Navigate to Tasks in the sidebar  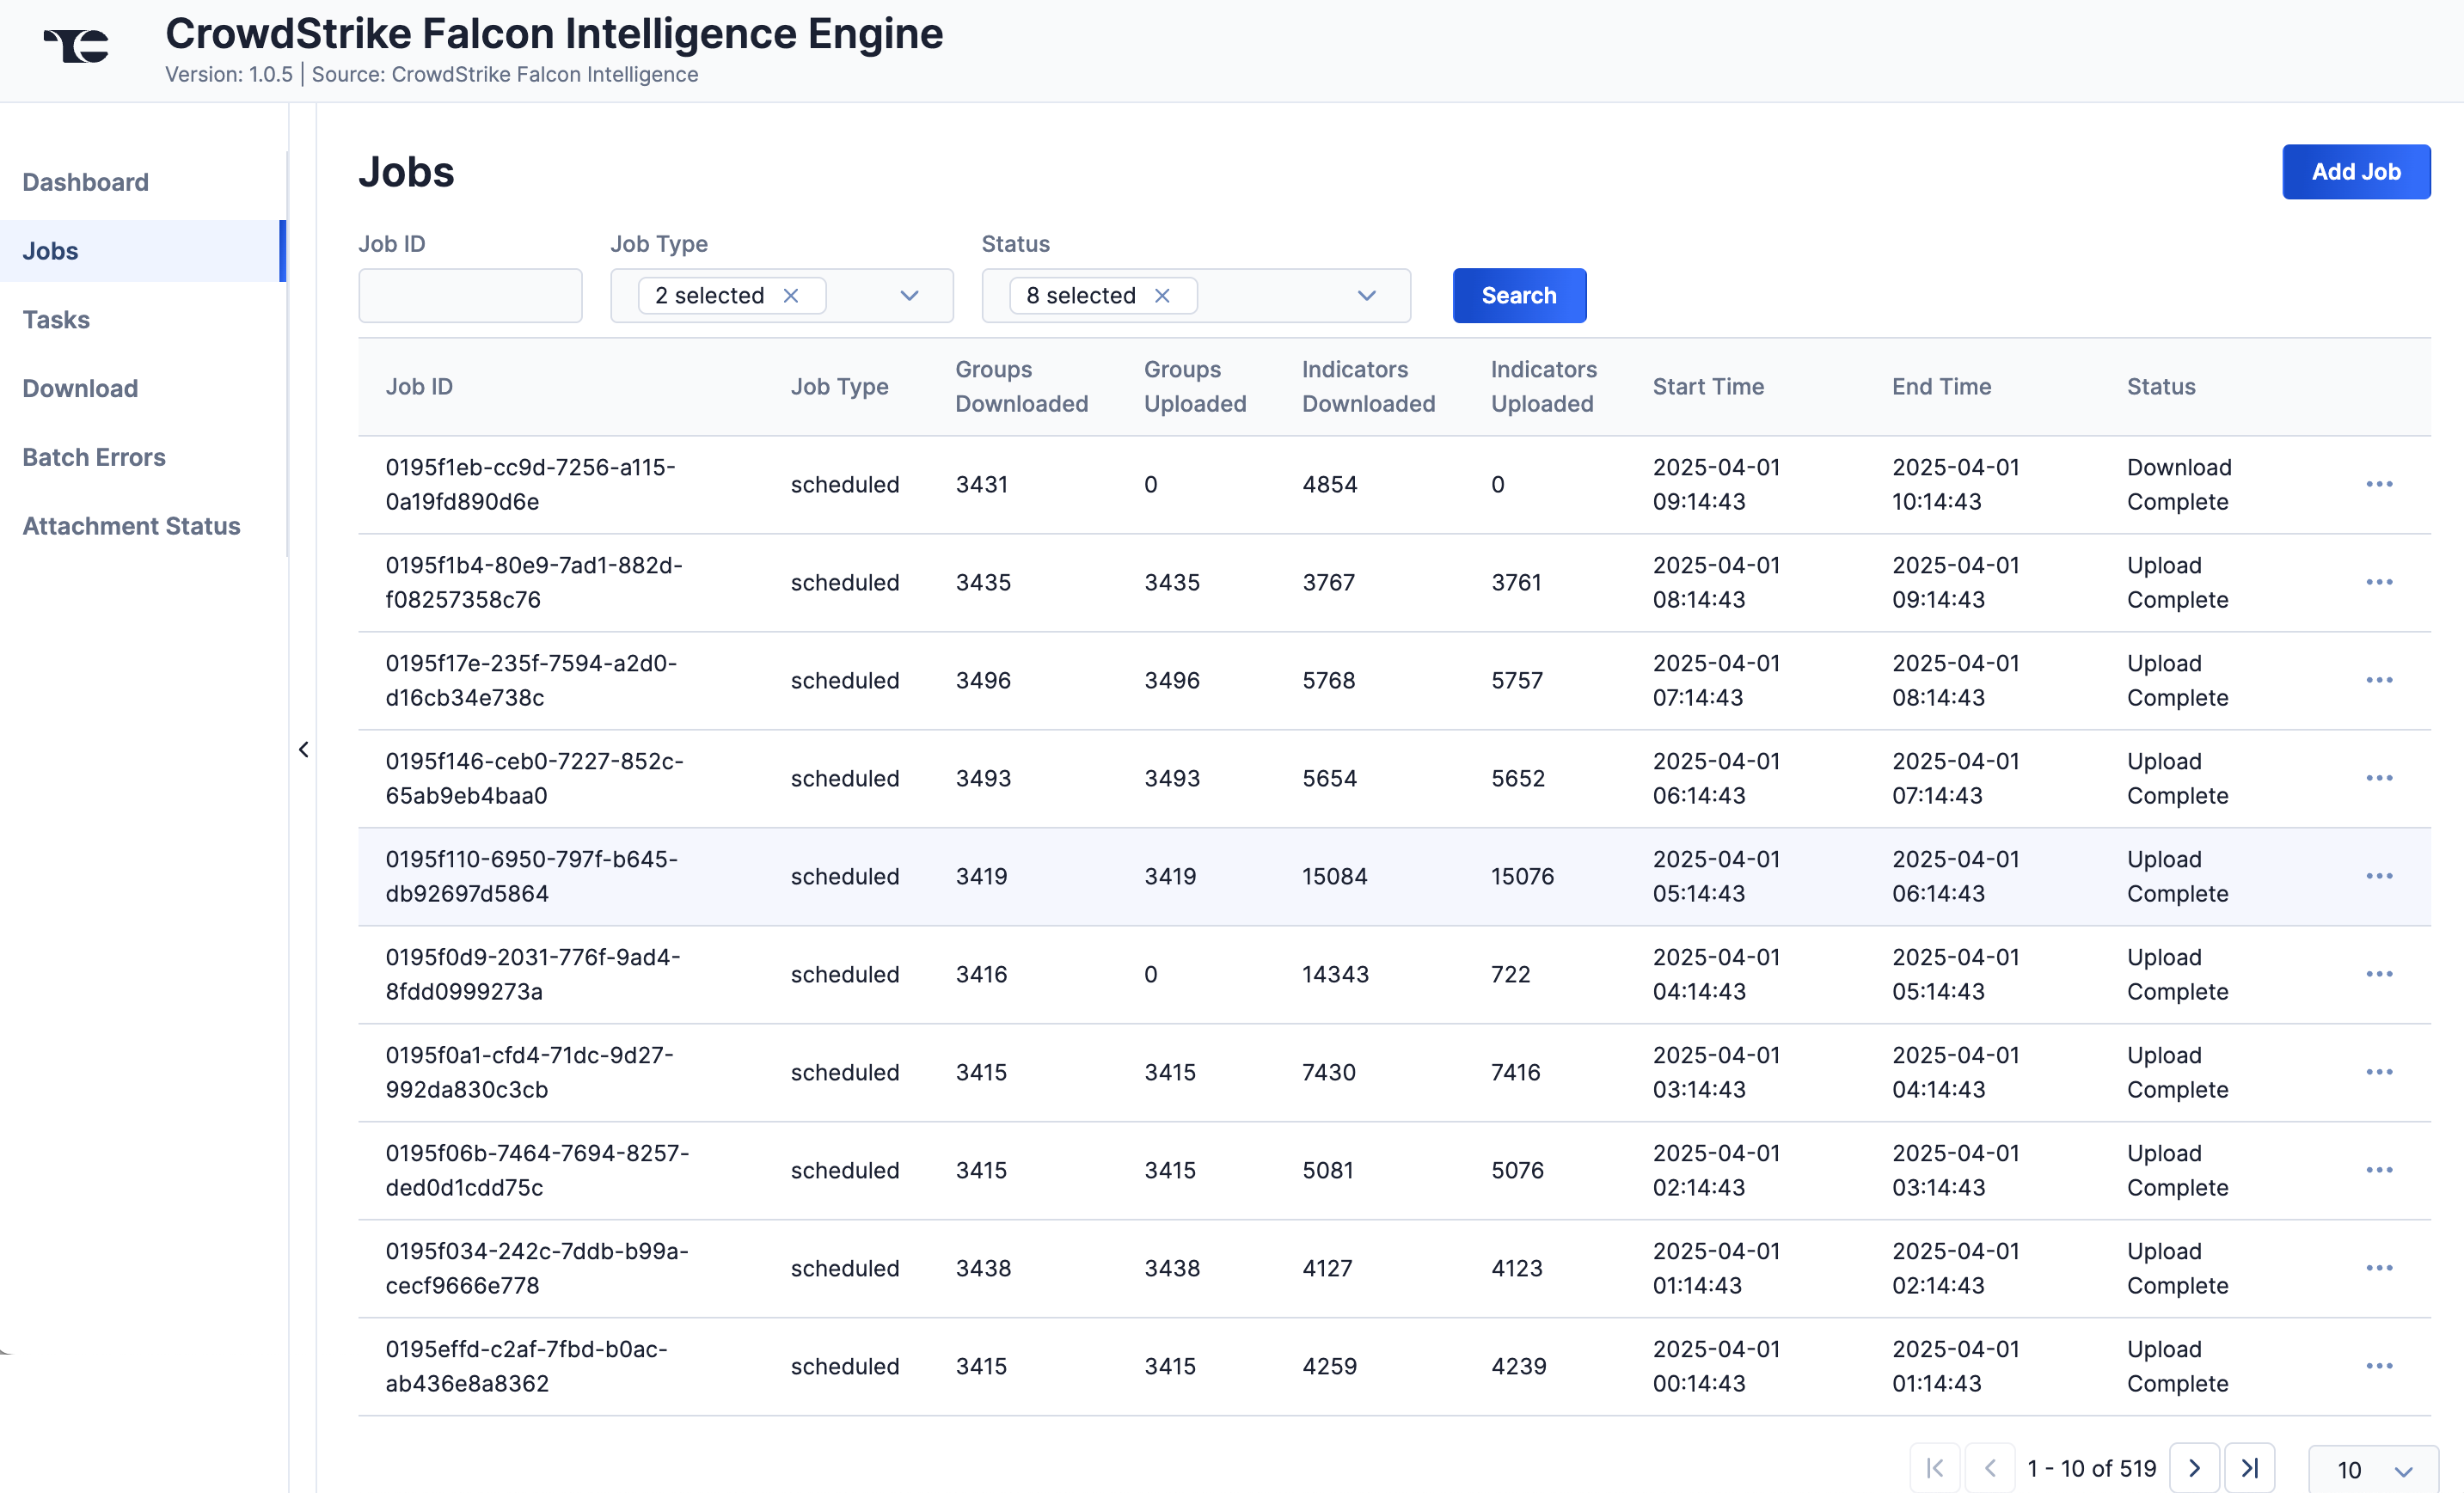click(x=56, y=319)
